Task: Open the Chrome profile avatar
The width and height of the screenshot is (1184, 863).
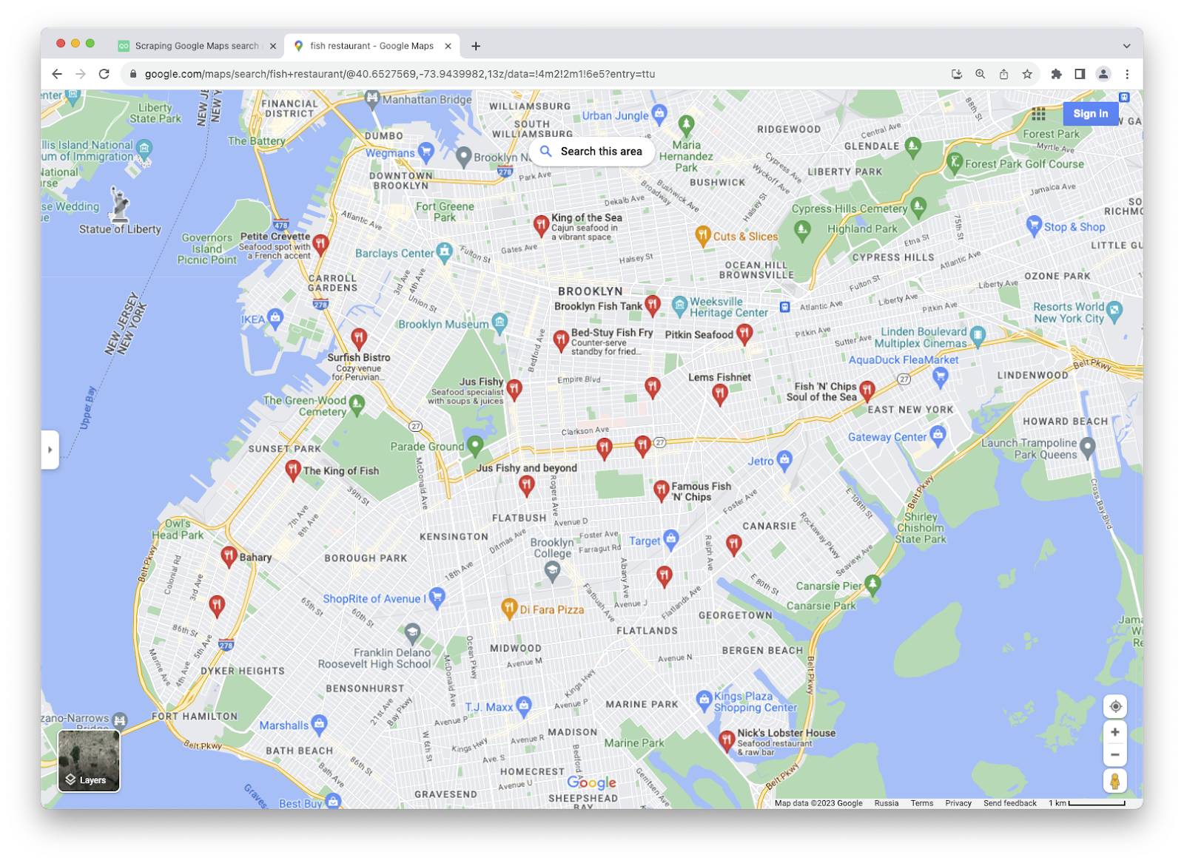Action: [x=1103, y=74]
